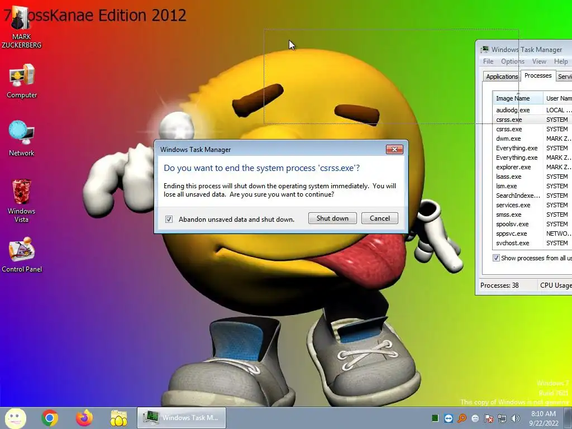Switch to the Processes tab
The image size is (572, 429).
tap(538, 75)
